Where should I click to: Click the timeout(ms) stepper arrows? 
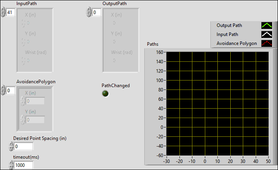(x=11, y=165)
